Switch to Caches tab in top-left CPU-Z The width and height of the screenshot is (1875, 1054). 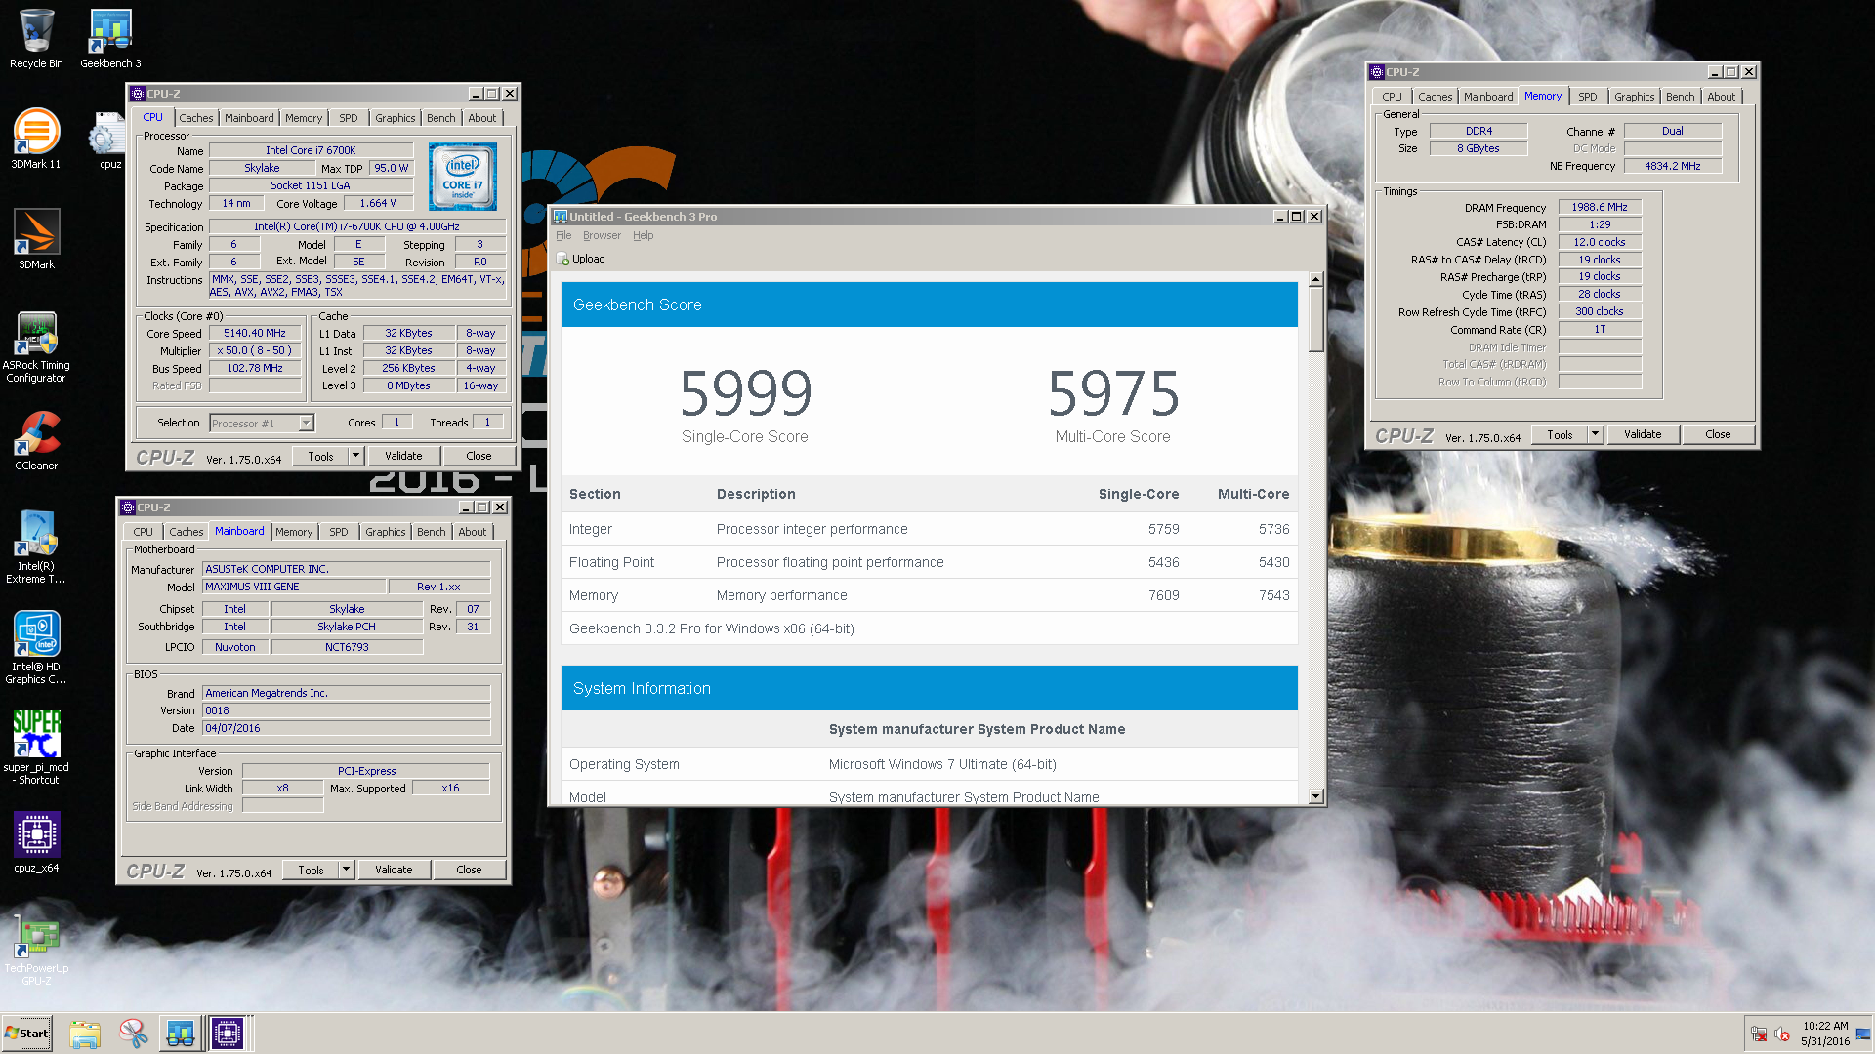tap(195, 118)
